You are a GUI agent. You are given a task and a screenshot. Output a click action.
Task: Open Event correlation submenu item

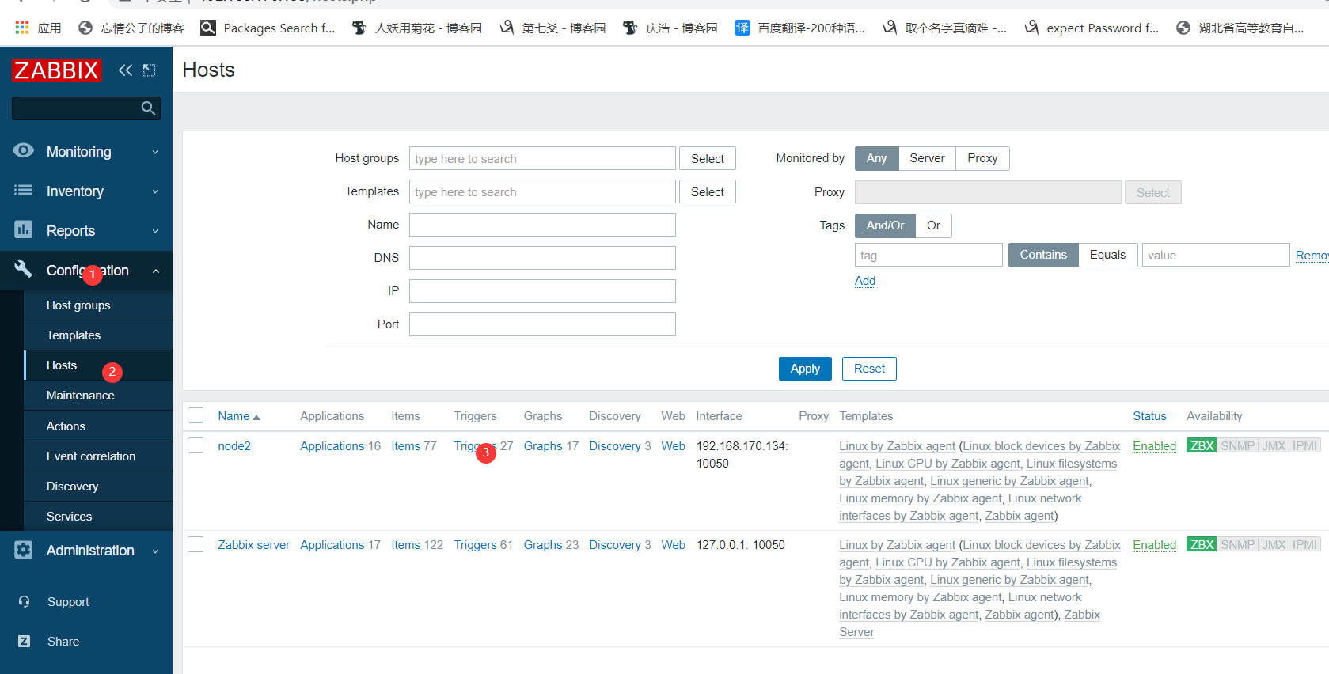[x=98, y=456]
